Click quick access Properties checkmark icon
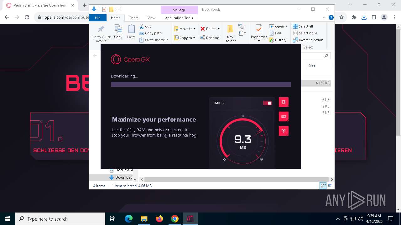Viewport: 401px width, 225px height. 104,9
